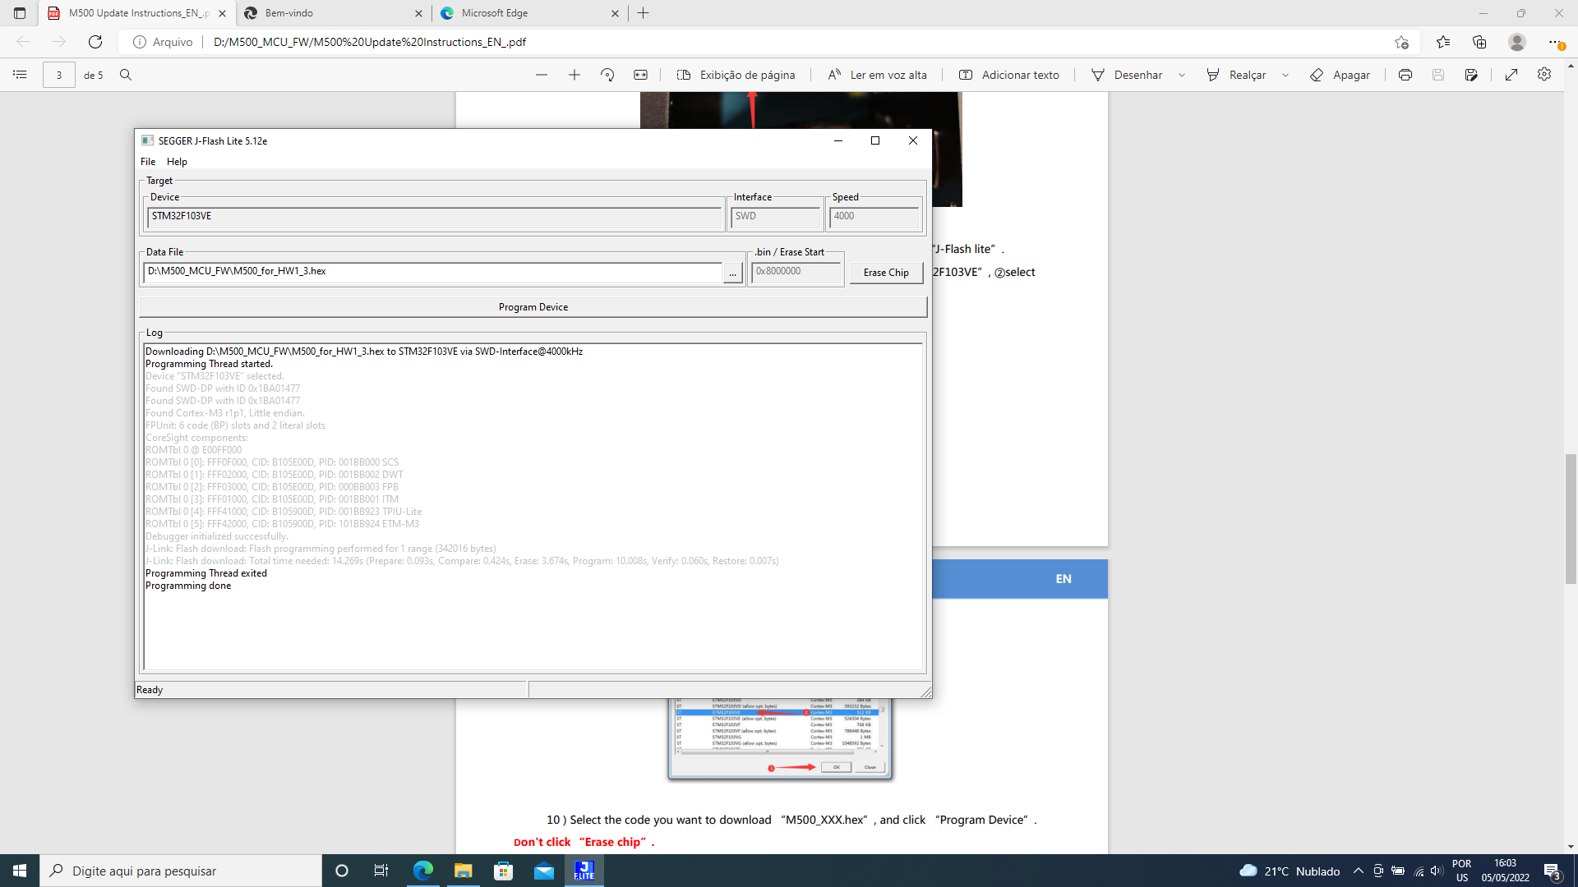Select the Interface SWD dropdown
This screenshot has height=887, width=1578.
(x=775, y=215)
